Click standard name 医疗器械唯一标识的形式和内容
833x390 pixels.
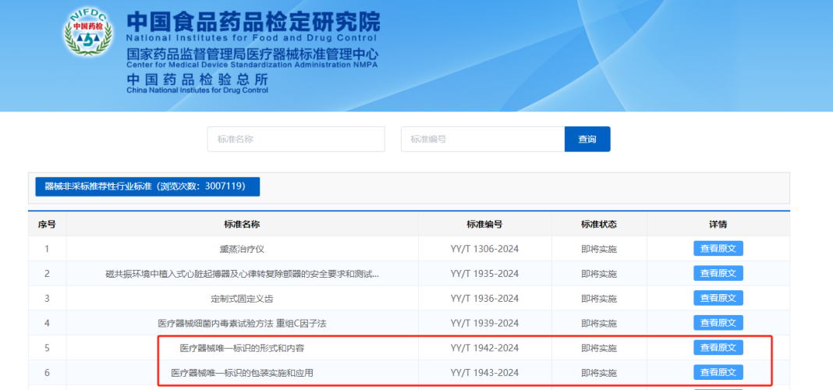click(242, 348)
